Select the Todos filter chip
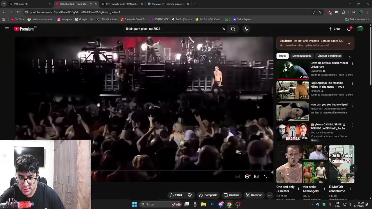This screenshot has width=372, height=209. [x=282, y=56]
